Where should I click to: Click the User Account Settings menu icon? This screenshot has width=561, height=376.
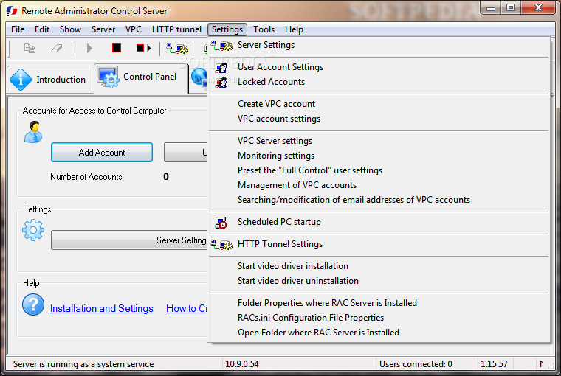[x=221, y=67]
